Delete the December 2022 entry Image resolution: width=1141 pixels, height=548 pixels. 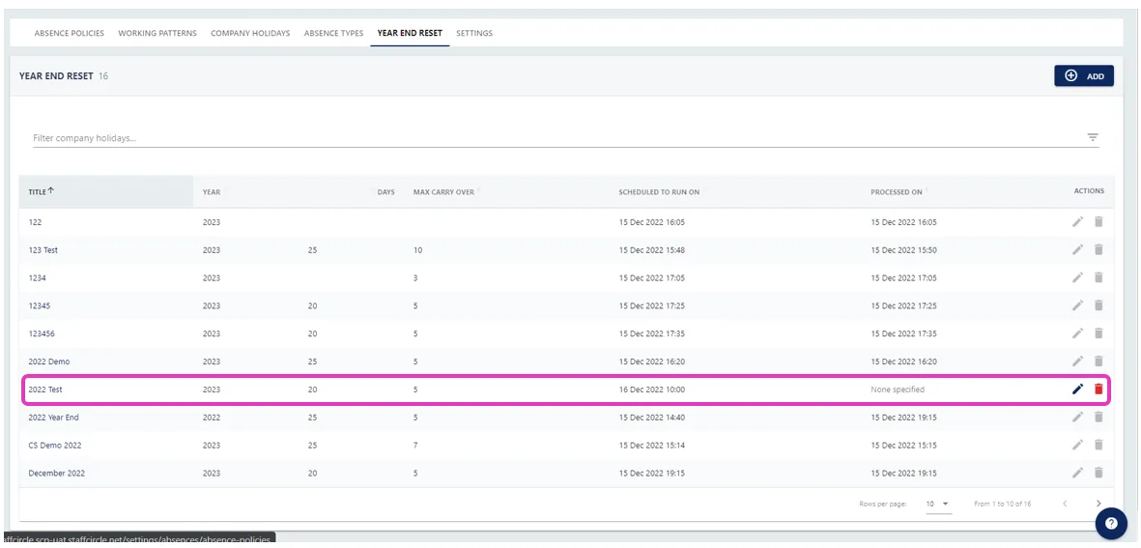point(1098,473)
